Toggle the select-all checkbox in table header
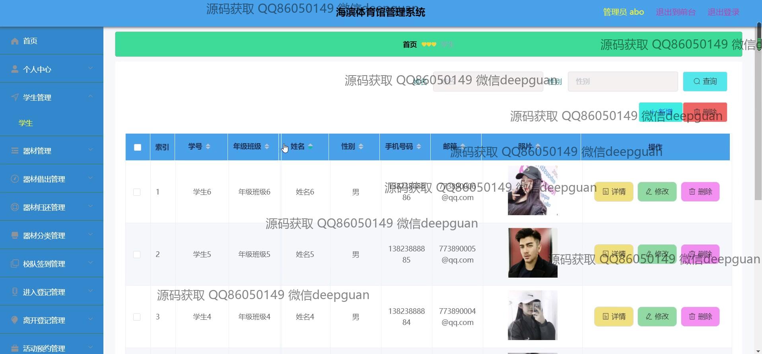The image size is (762, 354). [138, 147]
